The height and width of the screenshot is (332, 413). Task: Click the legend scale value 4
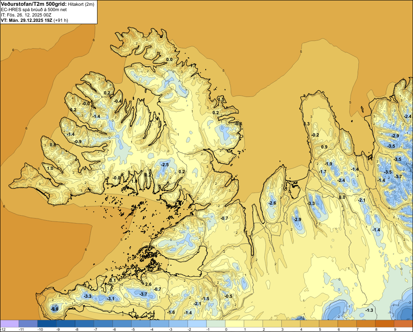coord(301,330)
